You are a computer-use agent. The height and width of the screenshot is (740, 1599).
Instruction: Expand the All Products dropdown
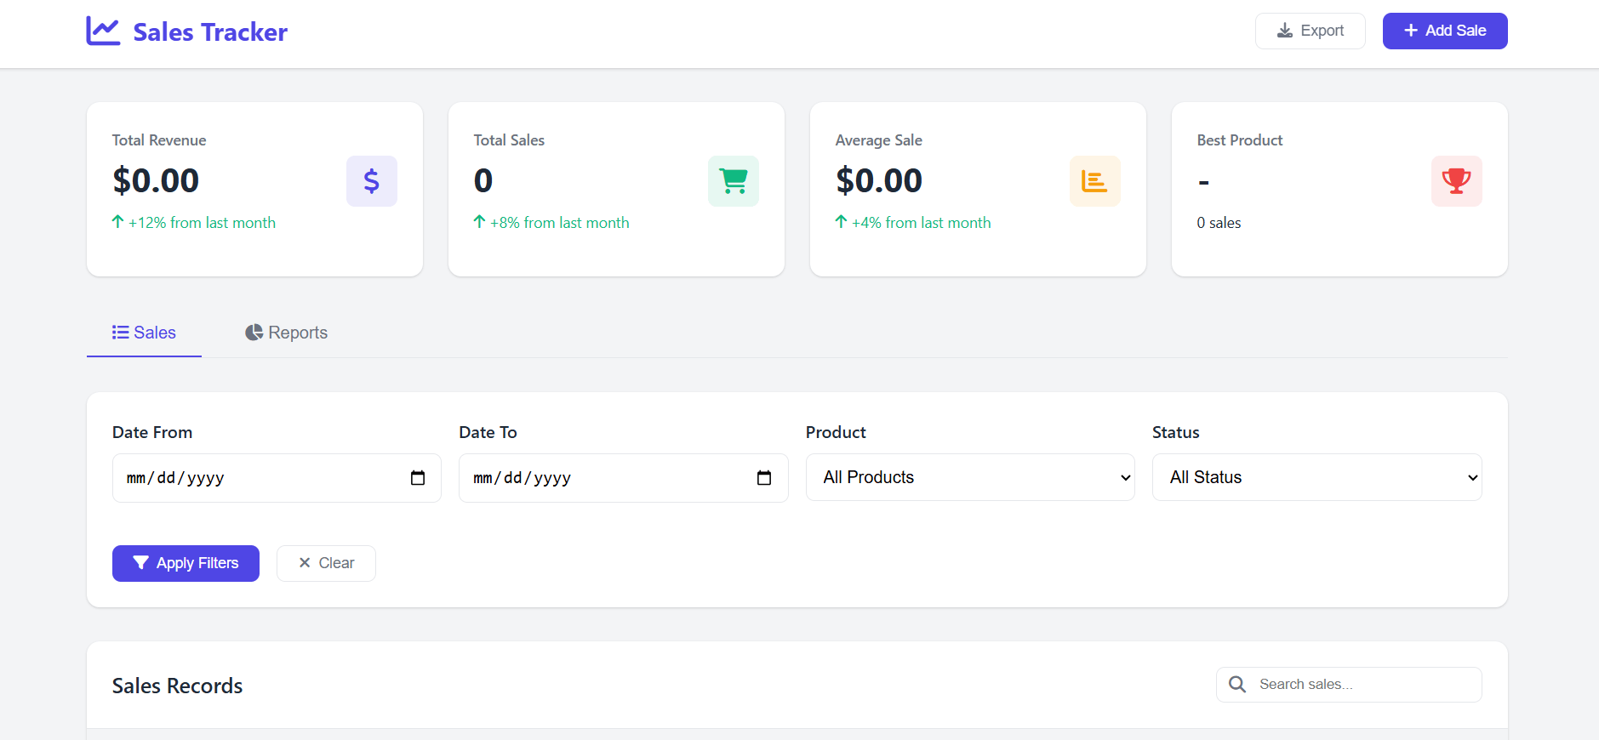pos(969,477)
